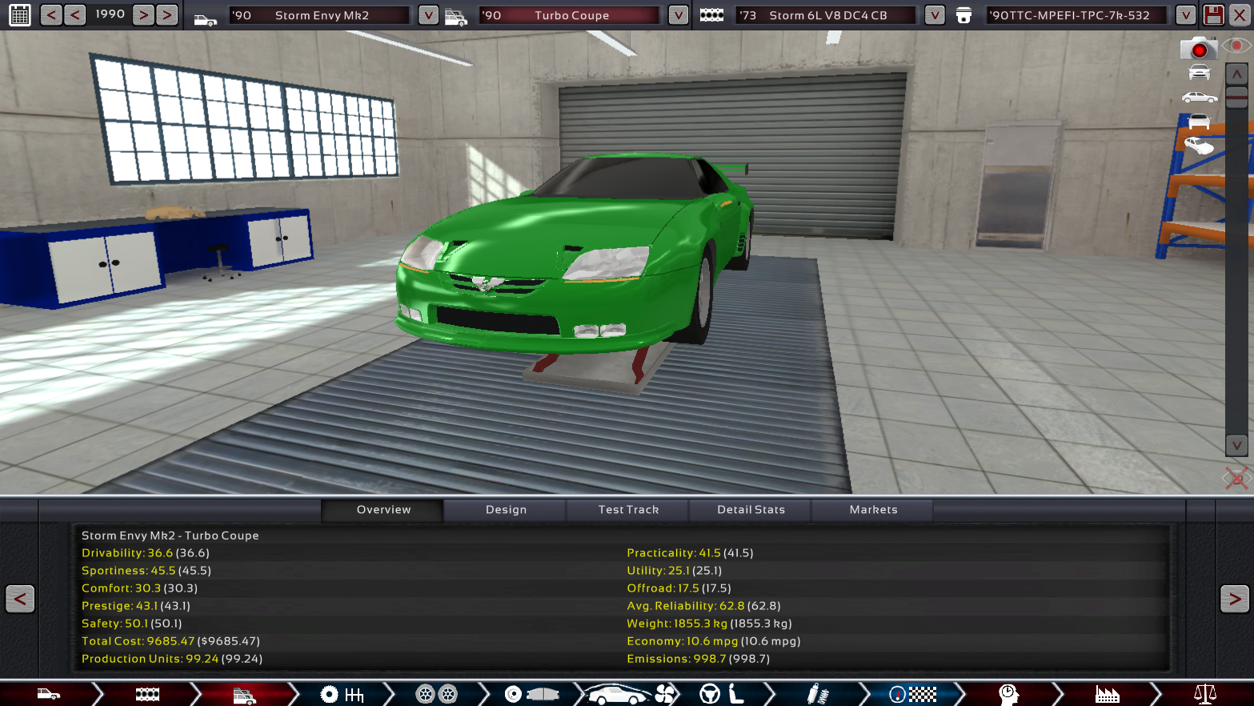
Task: Go to the suspension tuning section
Action: coord(817,694)
